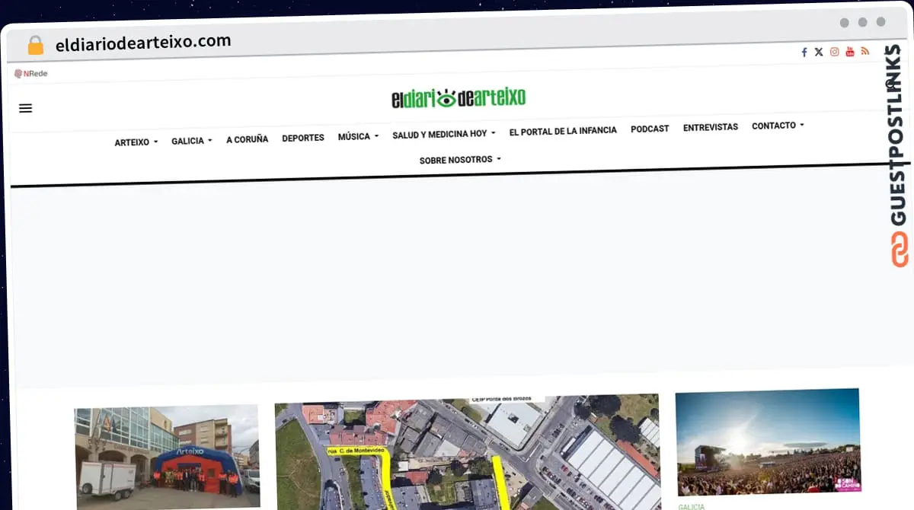Screen dimensions: 914x510
Task: Open the PODCAST section
Action: [650, 129]
